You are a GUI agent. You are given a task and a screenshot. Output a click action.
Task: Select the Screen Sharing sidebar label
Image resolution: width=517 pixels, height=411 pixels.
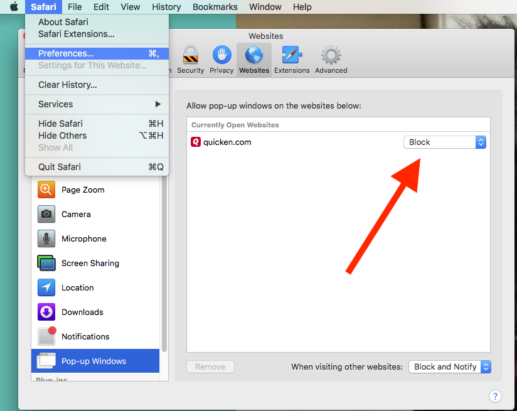tap(90, 263)
